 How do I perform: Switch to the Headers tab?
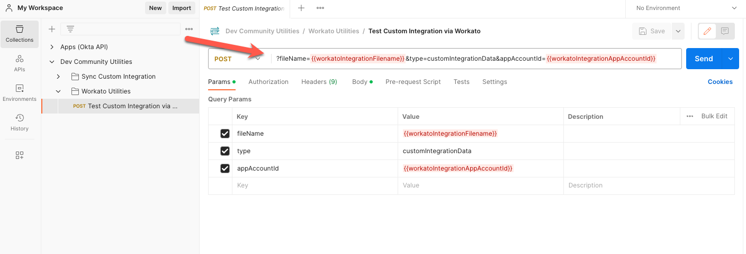tap(319, 82)
